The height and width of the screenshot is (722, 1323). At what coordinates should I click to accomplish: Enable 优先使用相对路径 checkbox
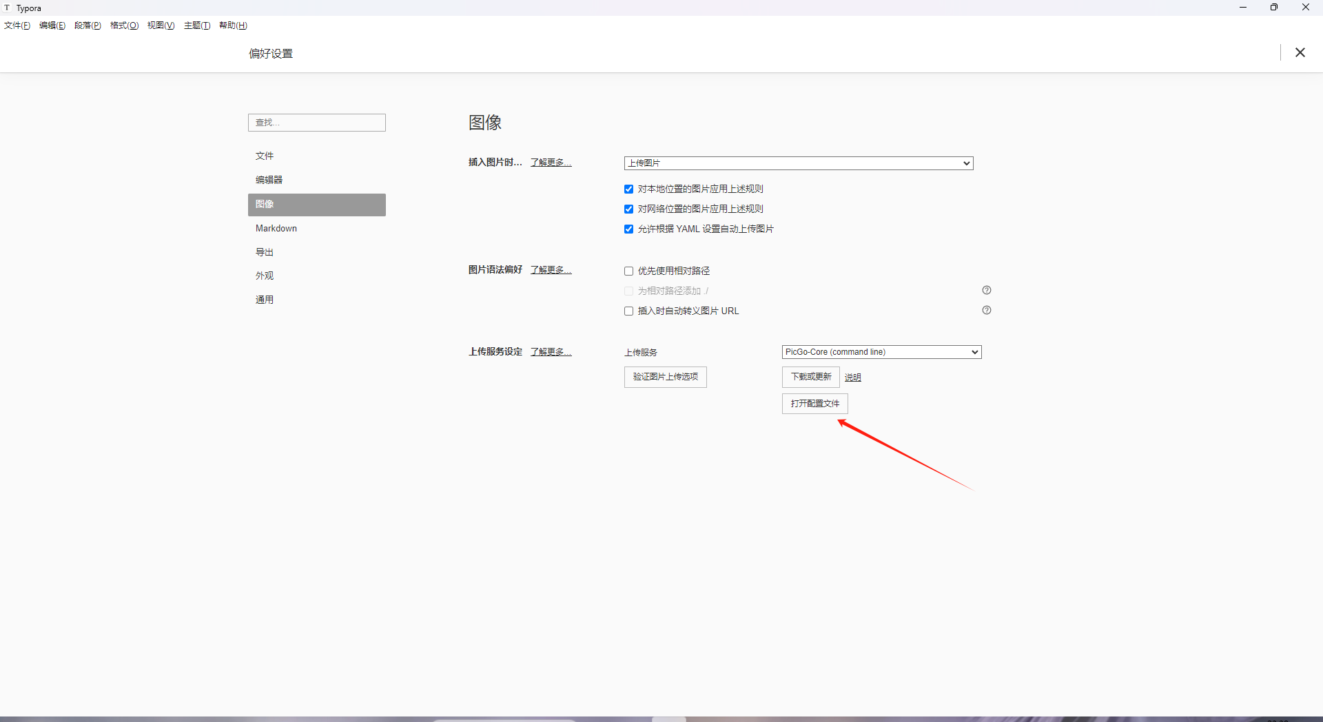click(x=628, y=271)
